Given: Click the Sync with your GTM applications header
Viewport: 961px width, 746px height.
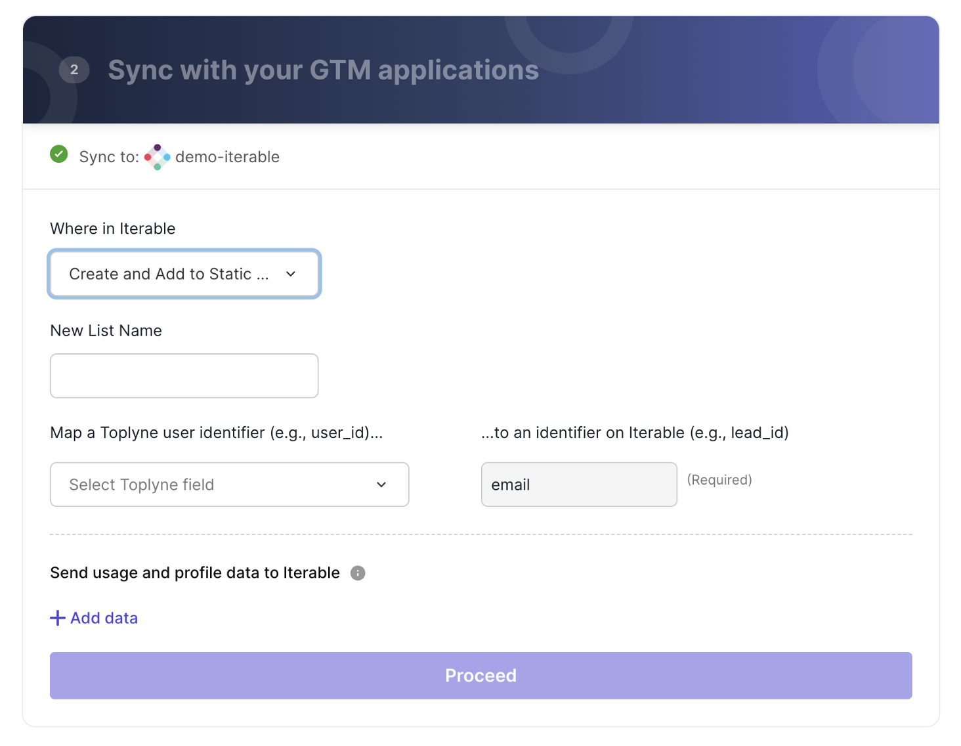Looking at the screenshot, I should [324, 70].
